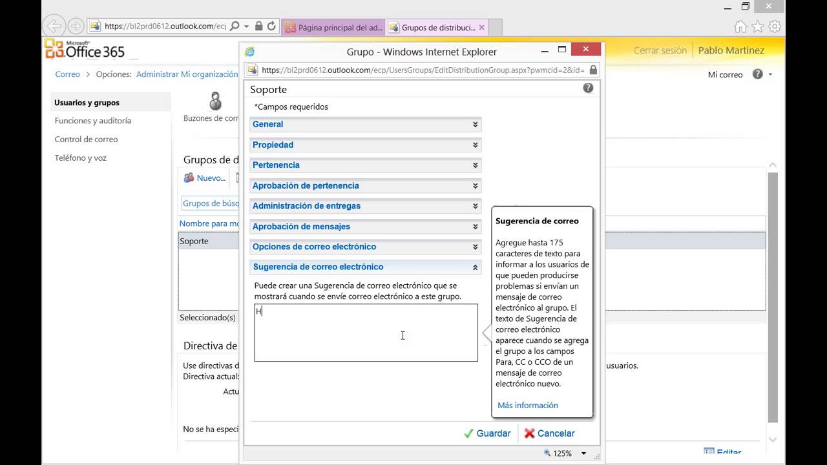Select Funciones y auditoría in sidebar
Screen dimensions: 827x465
pyautogui.click(x=93, y=121)
